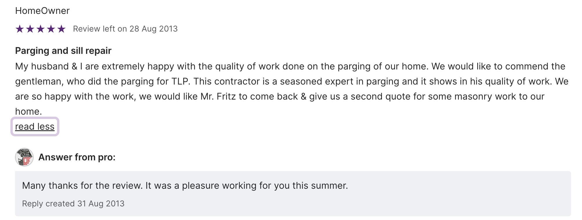Click the final word "home." of the review
The image size is (582, 220).
[28, 111]
